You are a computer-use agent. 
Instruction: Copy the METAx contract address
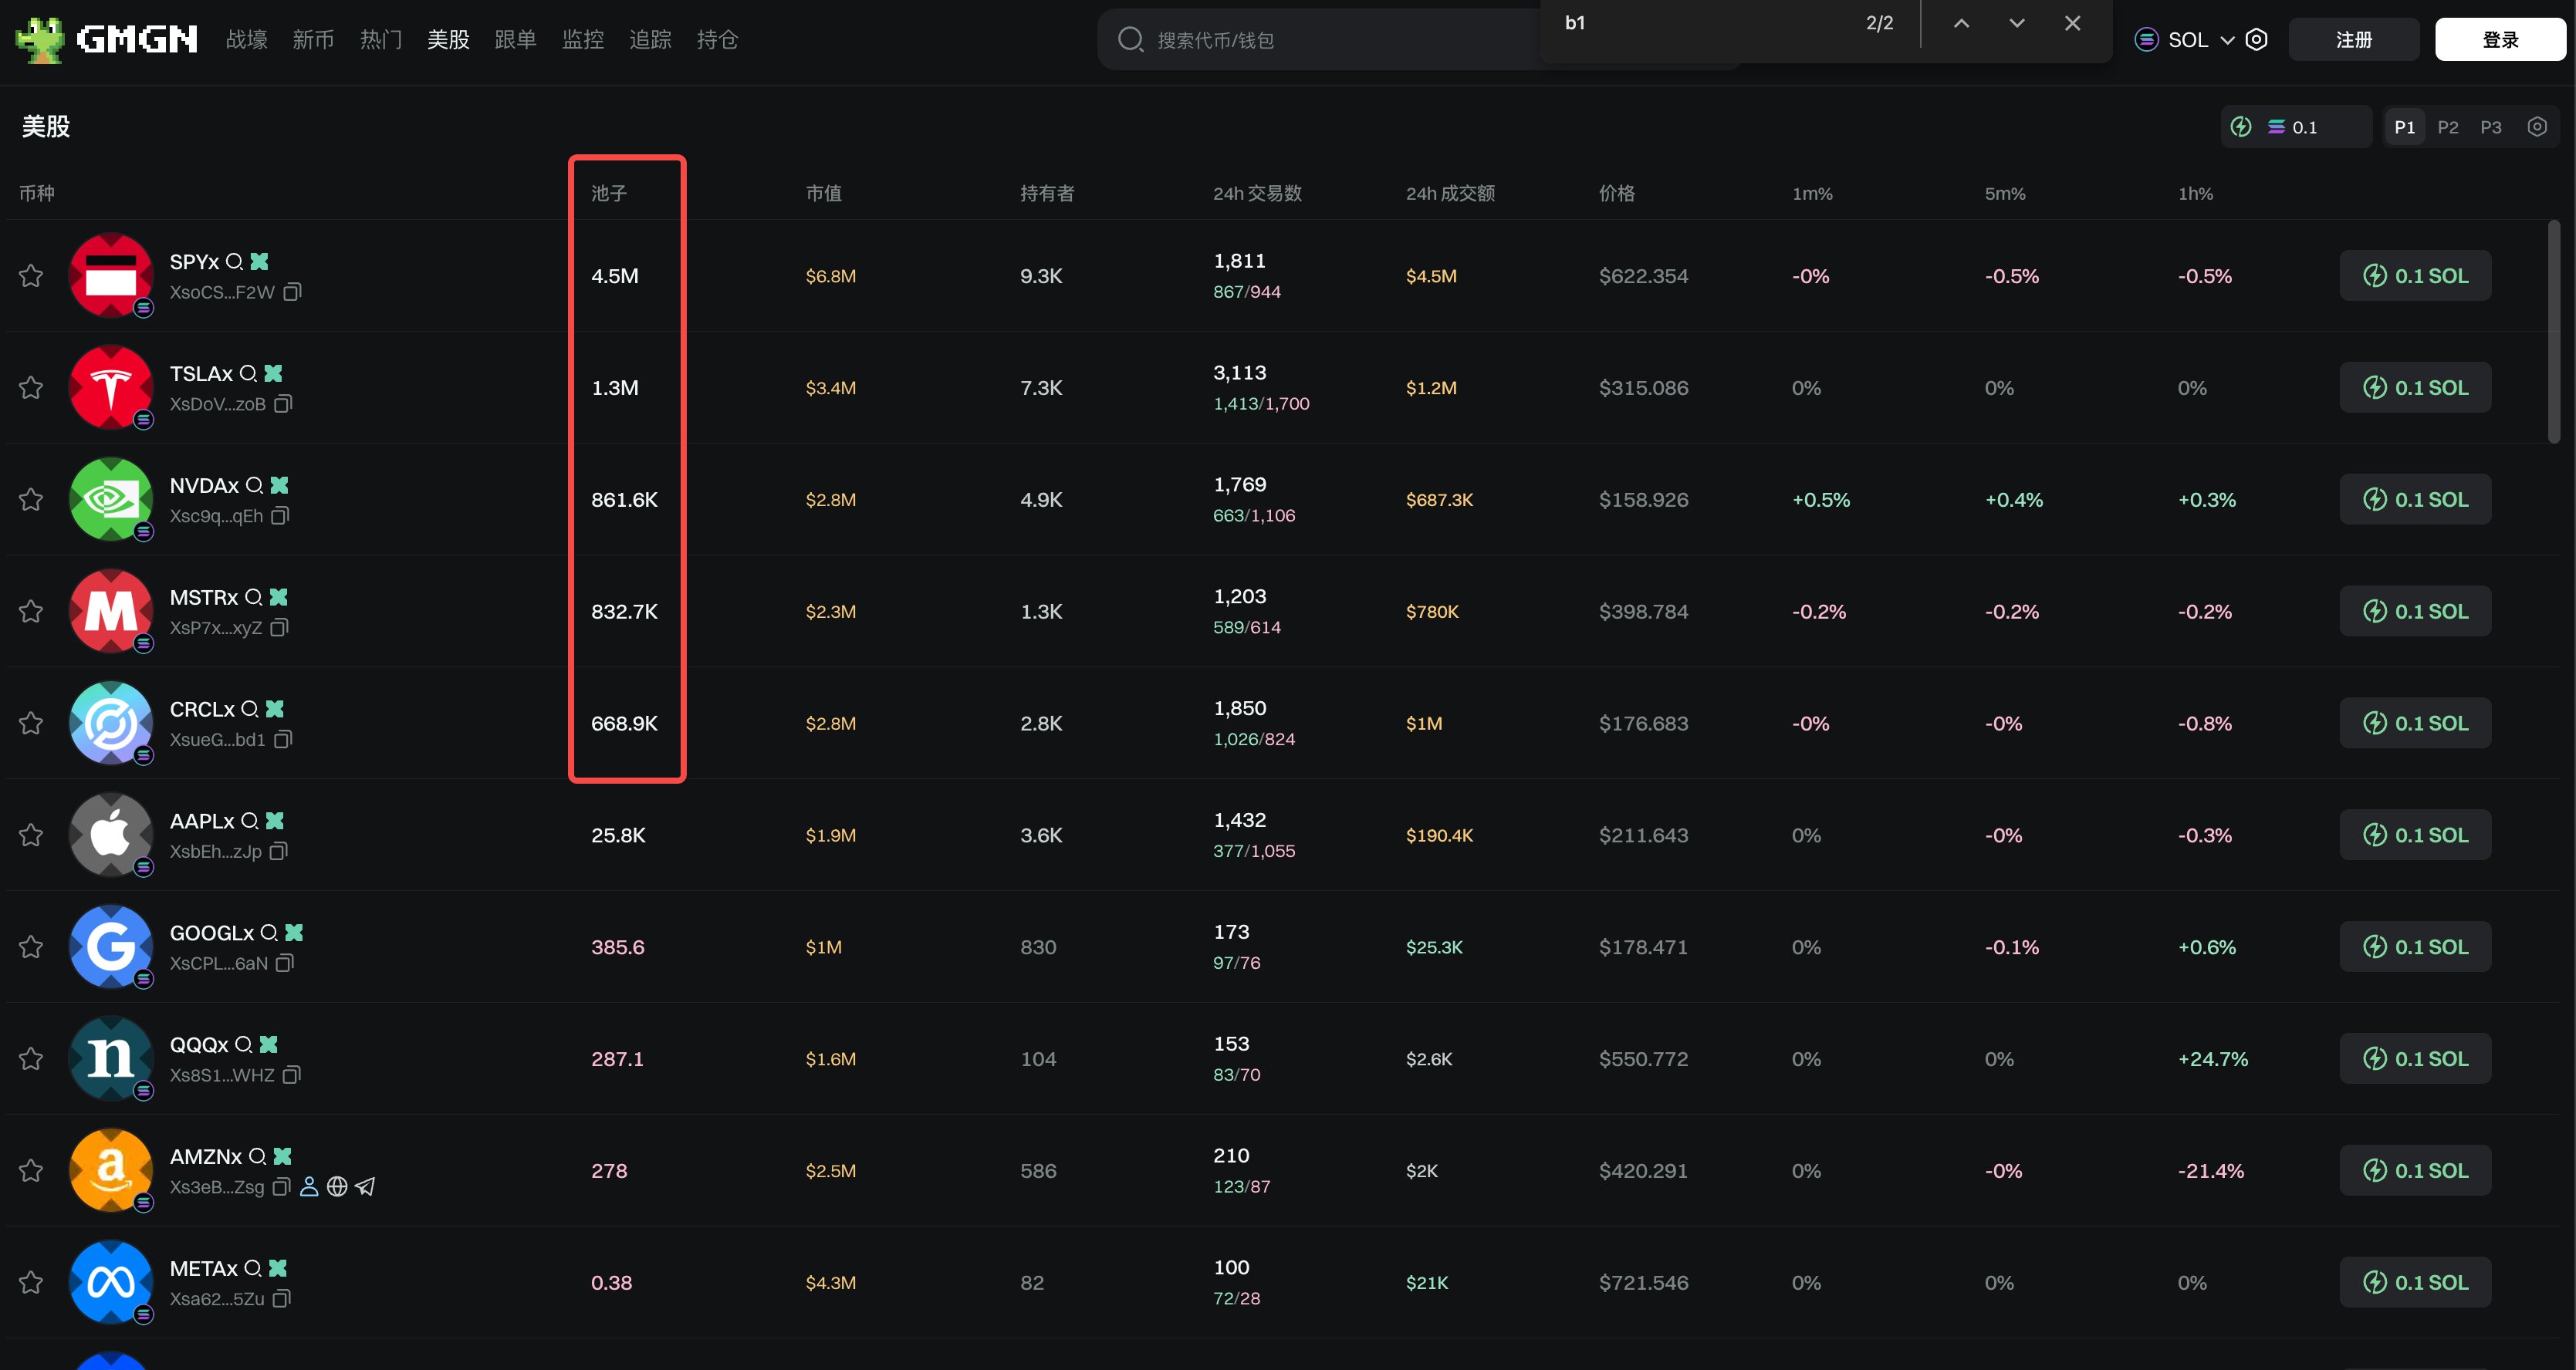tap(282, 1298)
